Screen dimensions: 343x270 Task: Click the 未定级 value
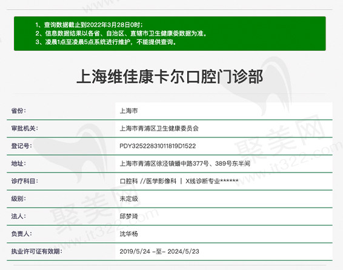click(x=128, y=199)
